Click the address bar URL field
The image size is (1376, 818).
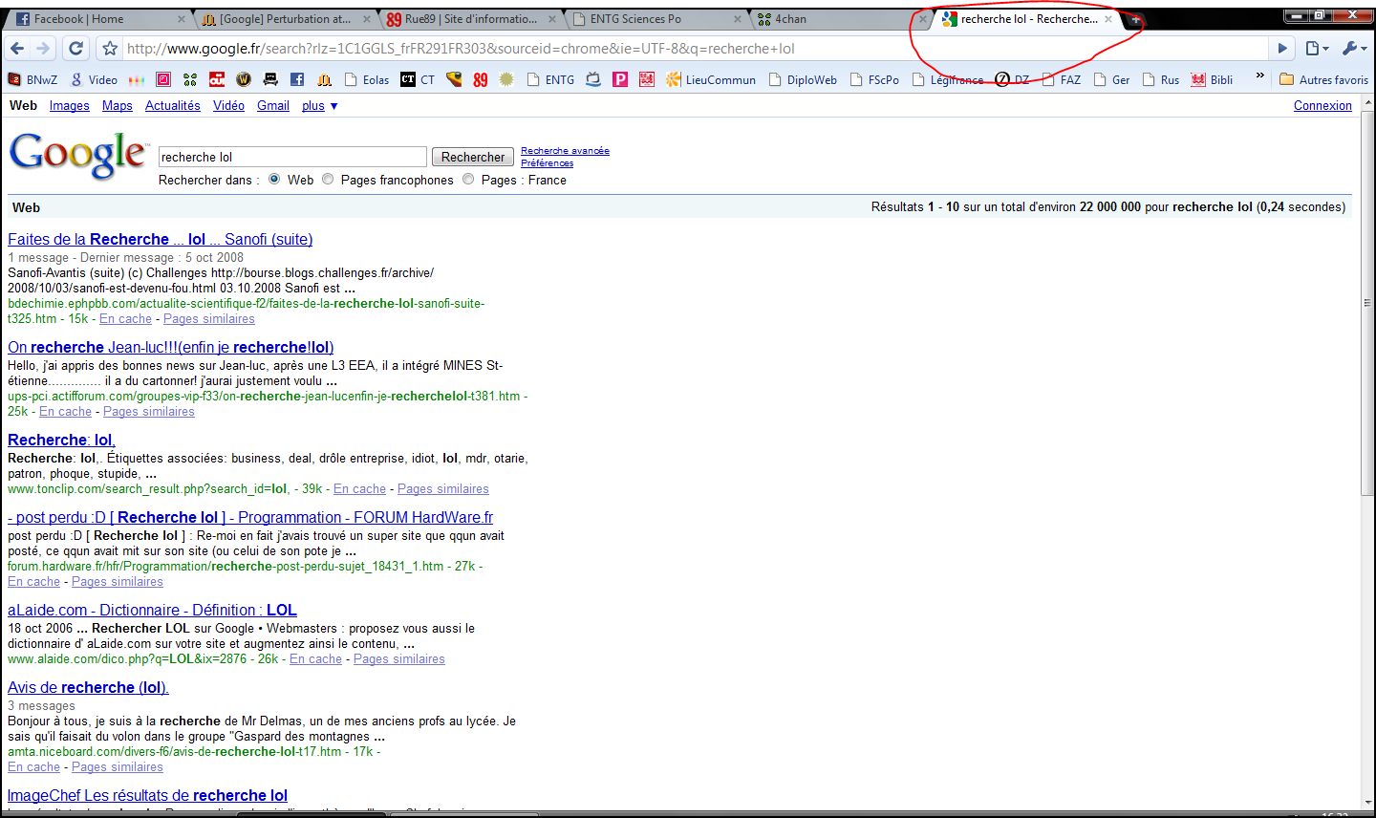click(x=694, y=48)
